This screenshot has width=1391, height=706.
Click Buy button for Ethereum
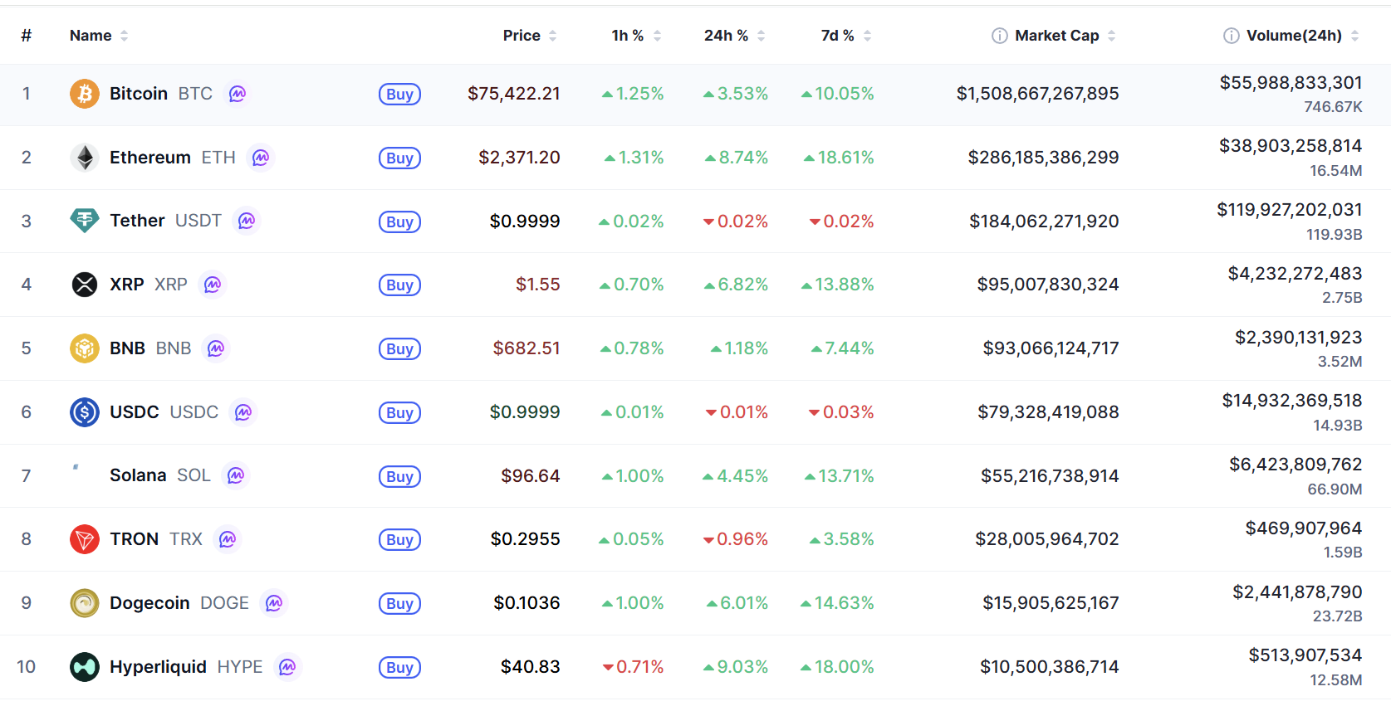tap(399, 158)
